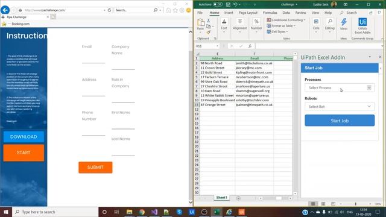
Task: Switch to Page Break Preview view icon
Action: click(333, 204)
